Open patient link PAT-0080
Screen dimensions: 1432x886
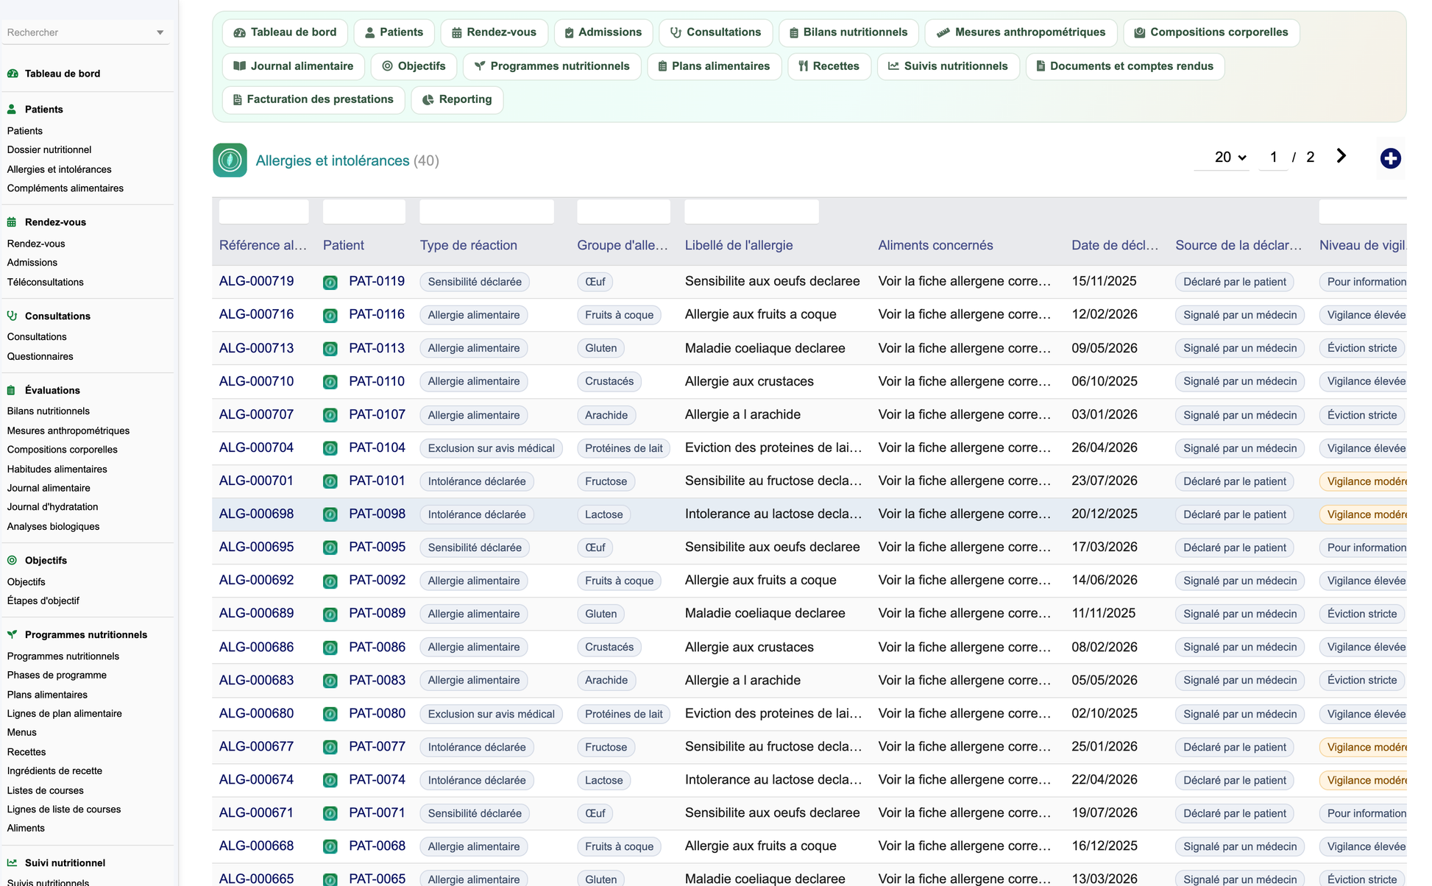coord(377,713)
